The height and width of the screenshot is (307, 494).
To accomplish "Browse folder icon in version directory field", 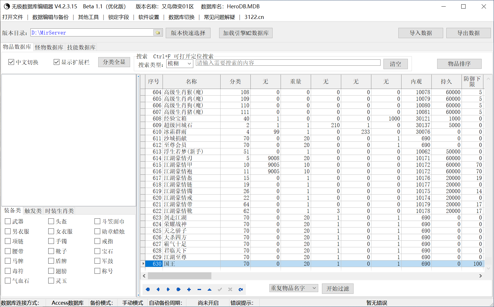I will (x=158, y=33).
